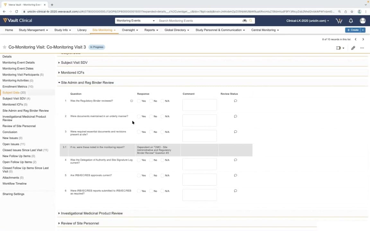The image size is (370, 231).
Task: Open the Library tab
Action: (82, 30)
